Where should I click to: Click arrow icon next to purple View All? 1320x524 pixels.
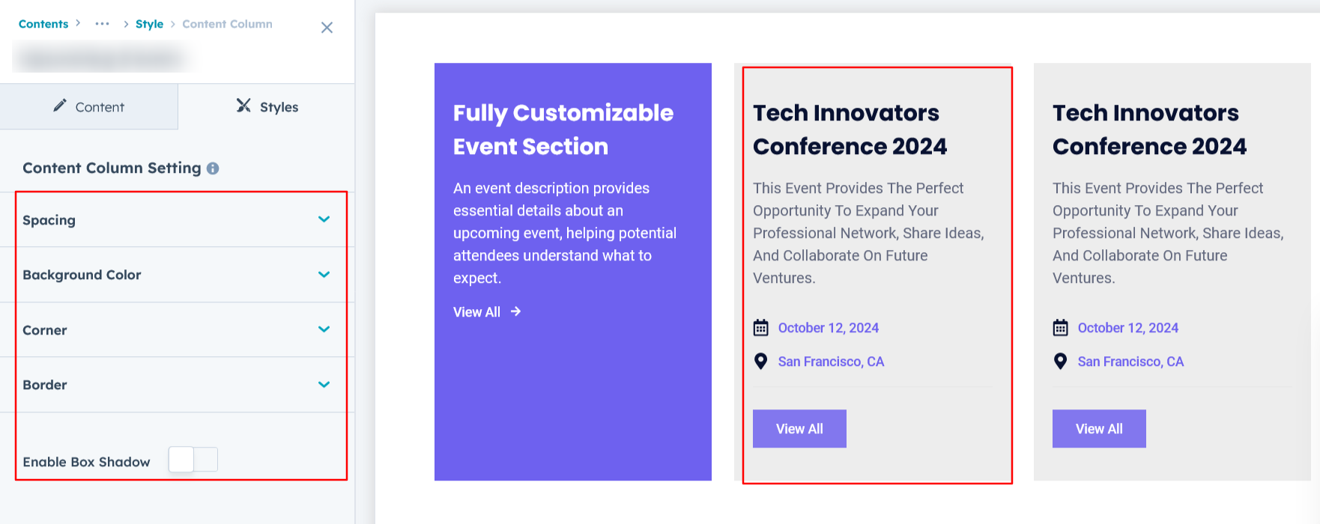pos(515,311)
